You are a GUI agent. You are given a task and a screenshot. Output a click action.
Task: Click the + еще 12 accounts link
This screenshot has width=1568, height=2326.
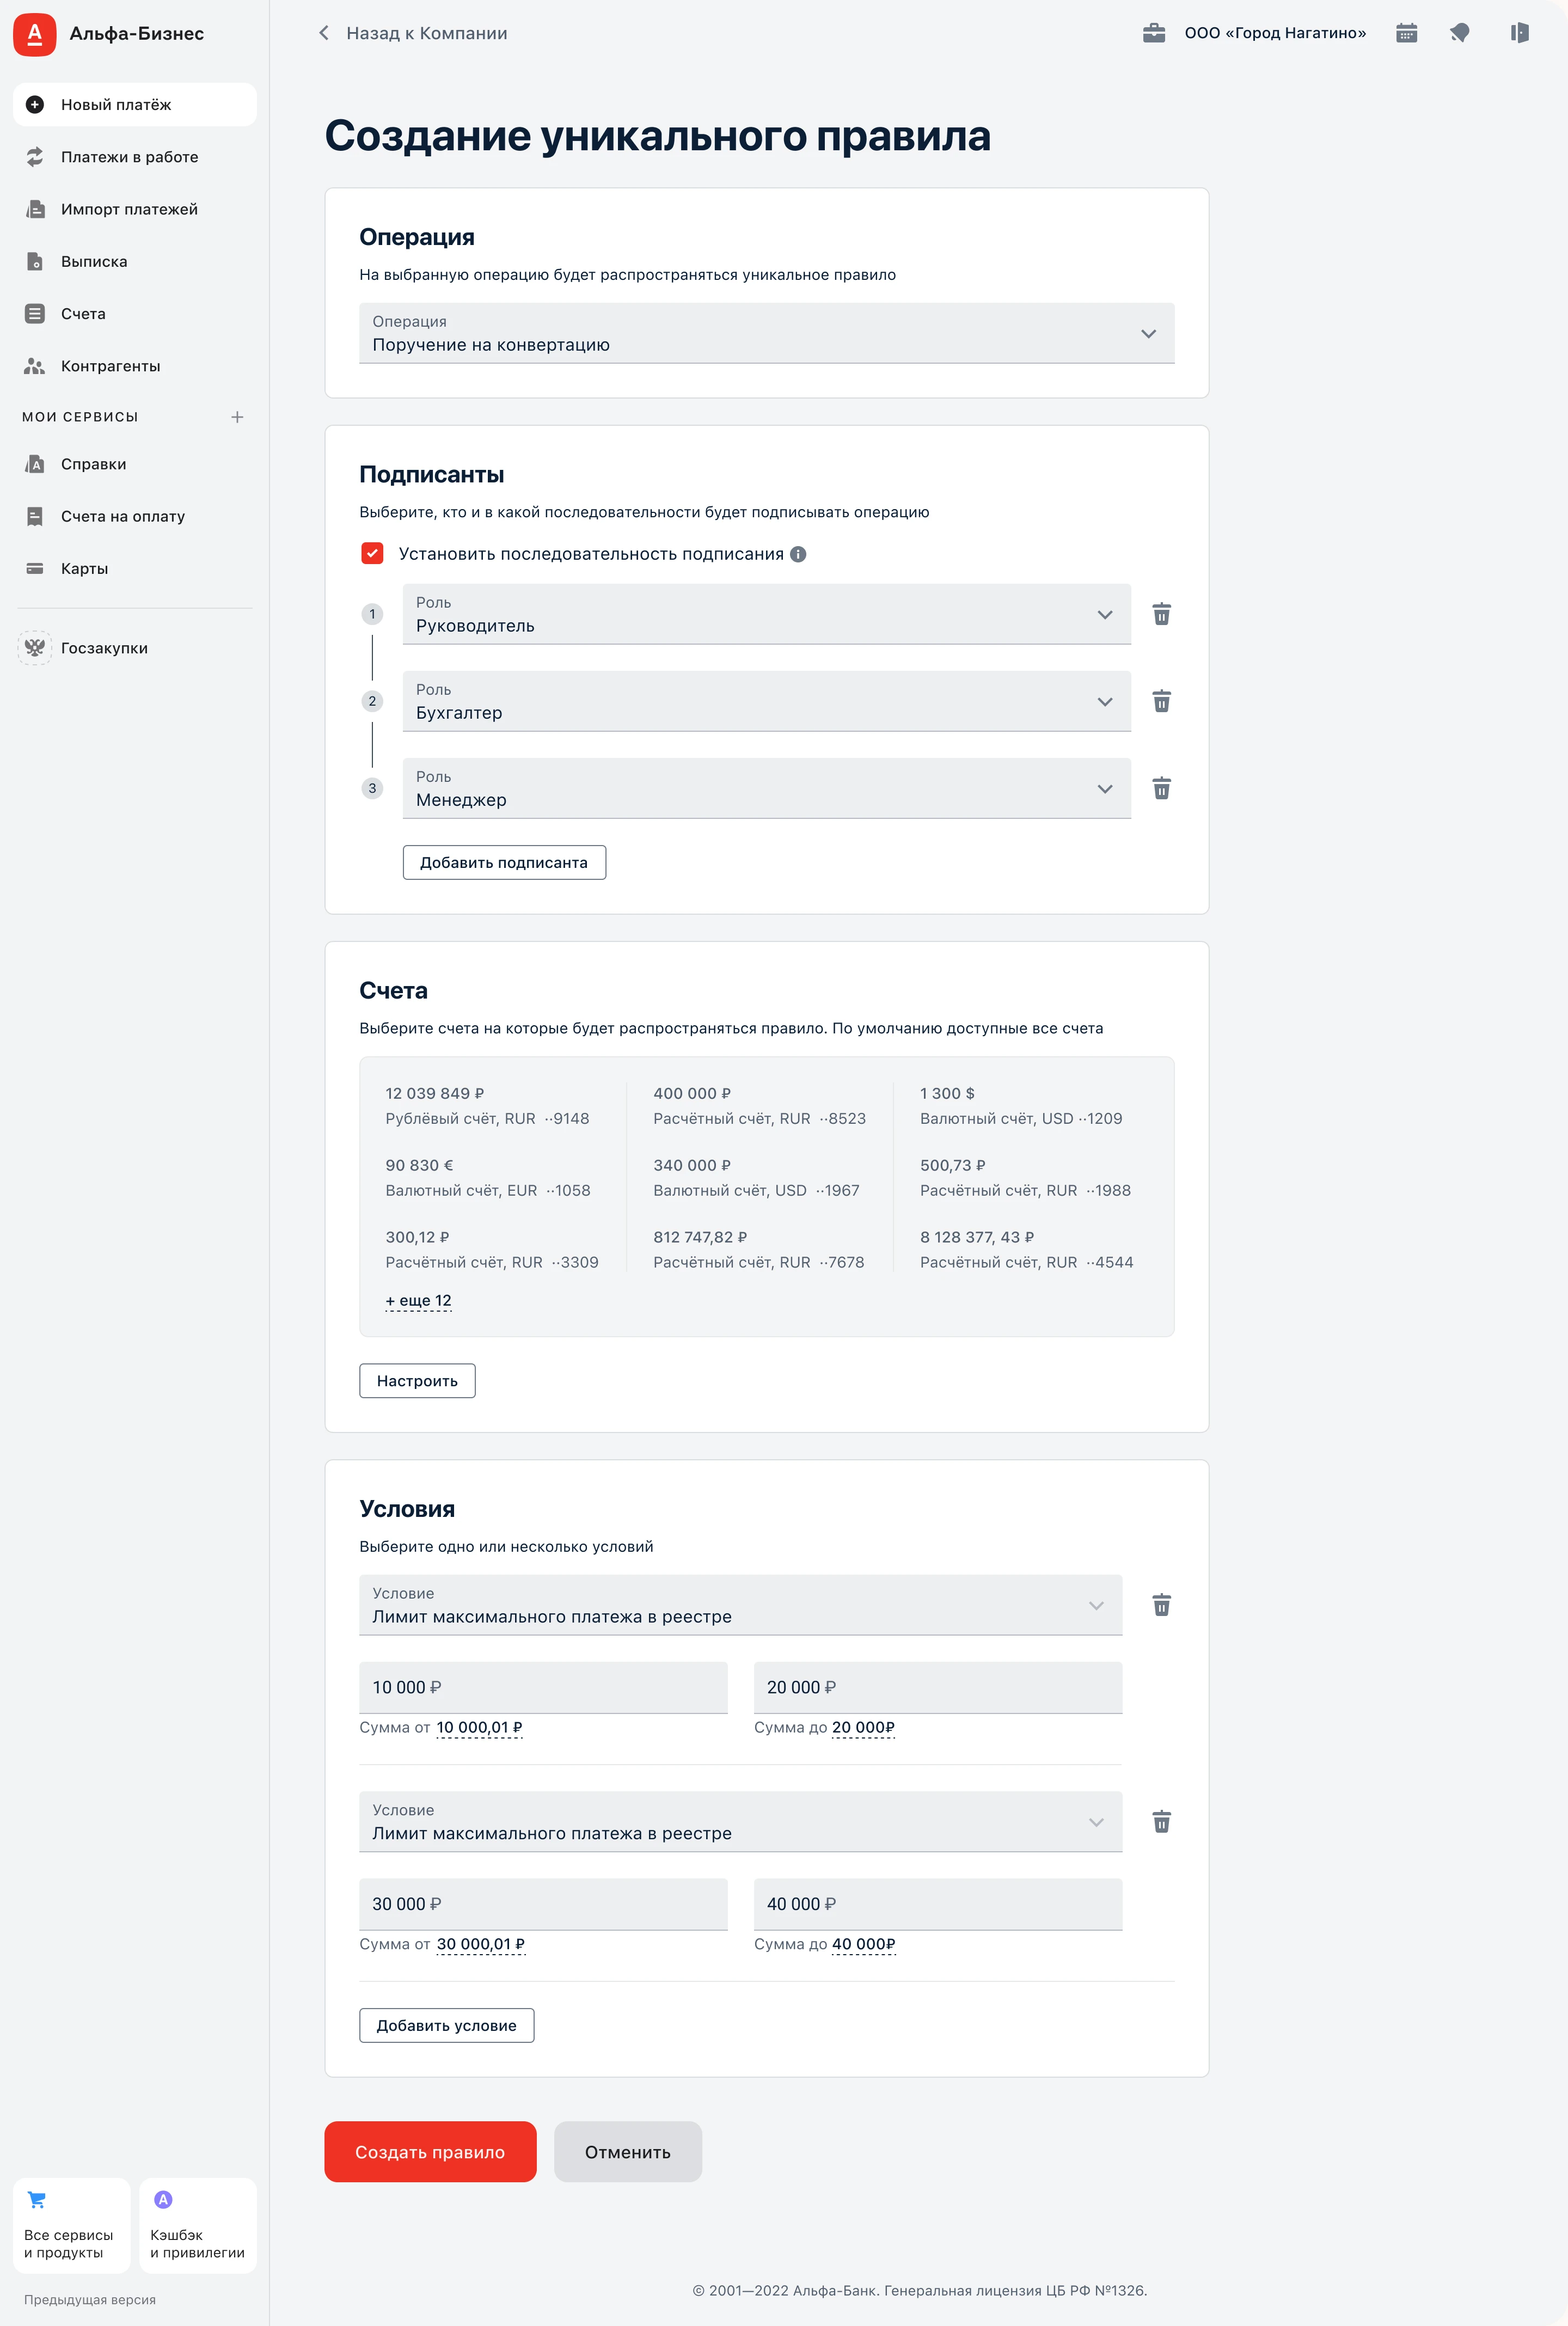(418, 1301)
